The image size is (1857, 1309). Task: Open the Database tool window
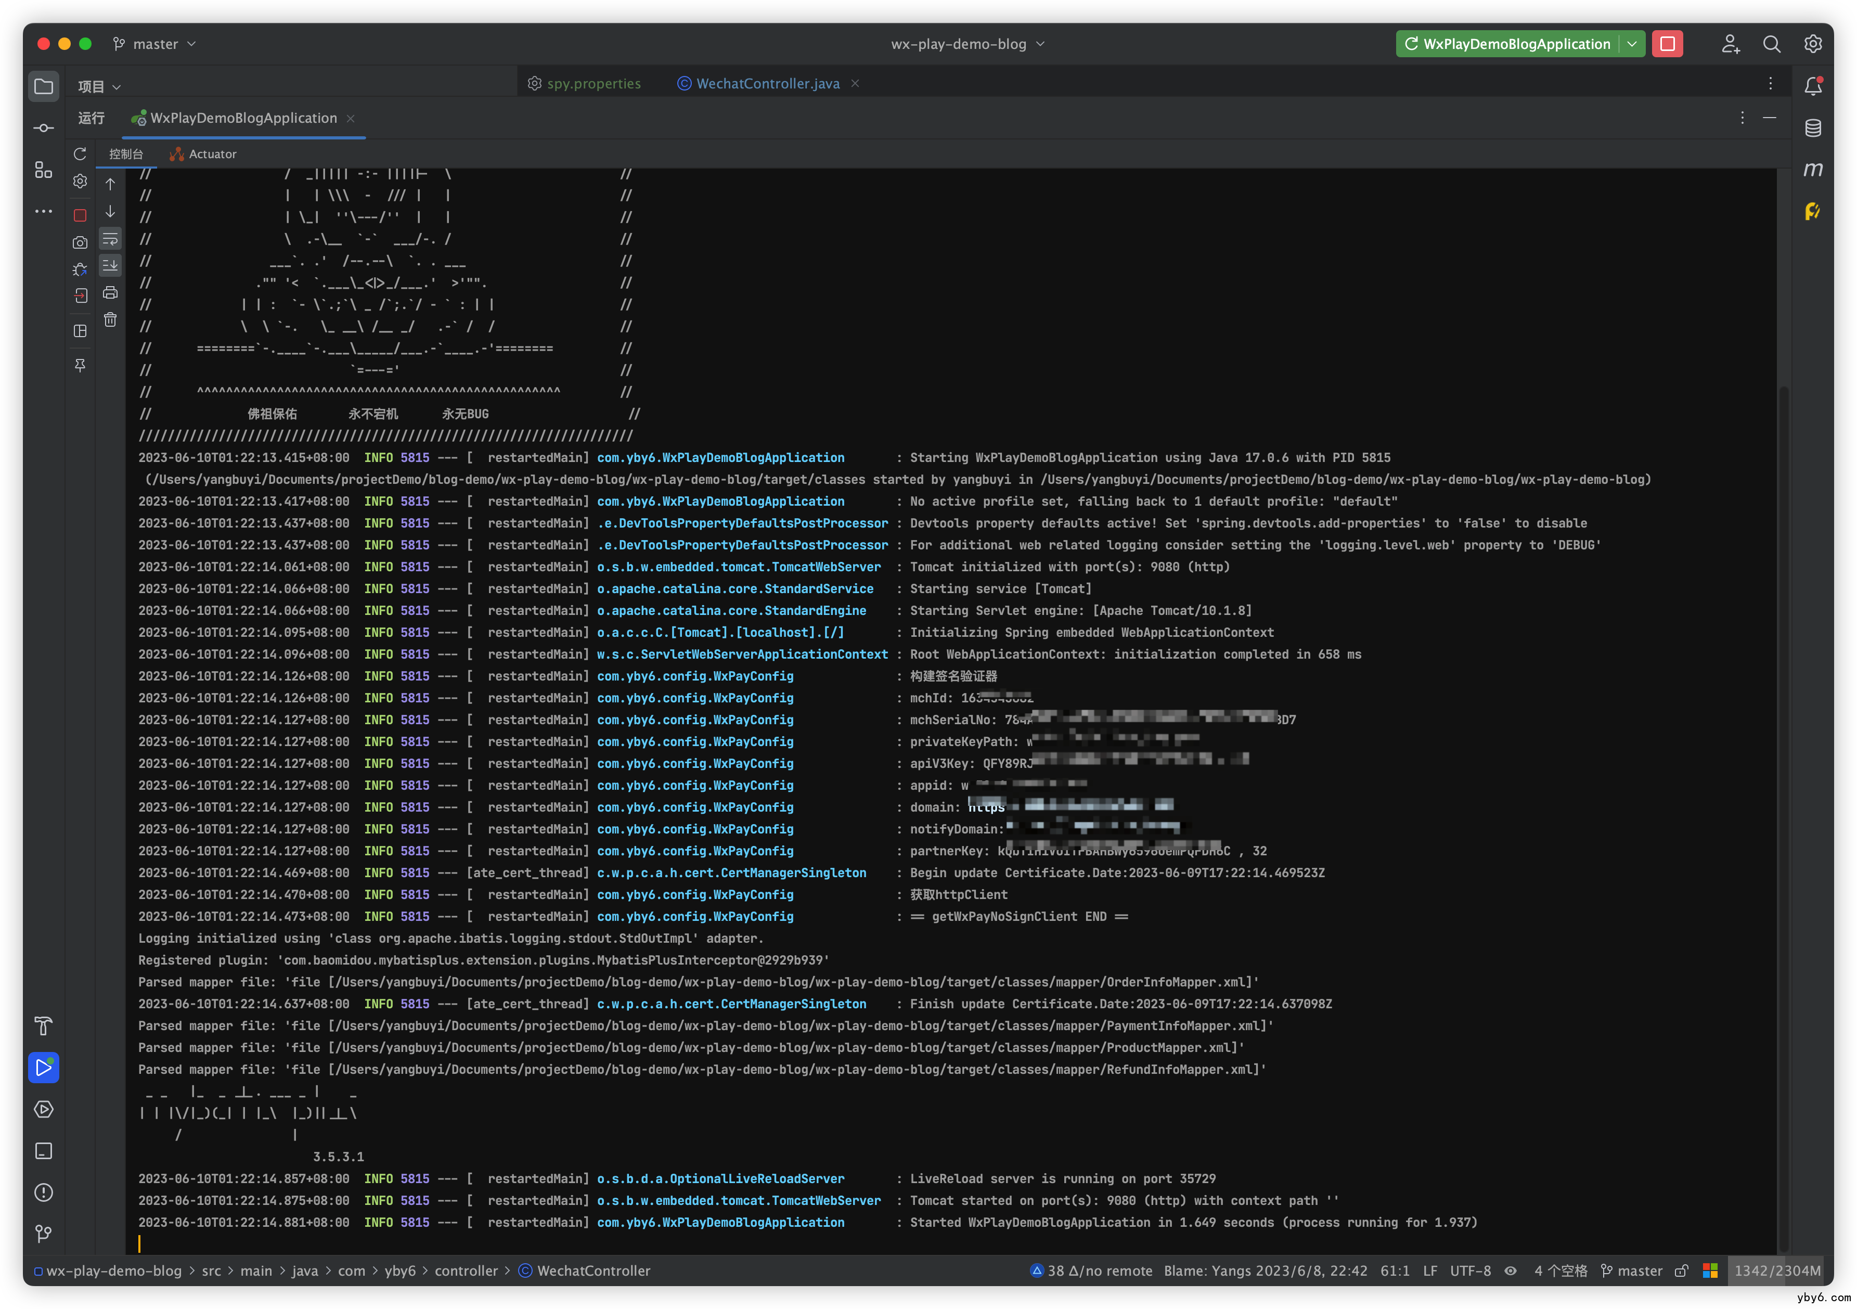[1812, 128]
